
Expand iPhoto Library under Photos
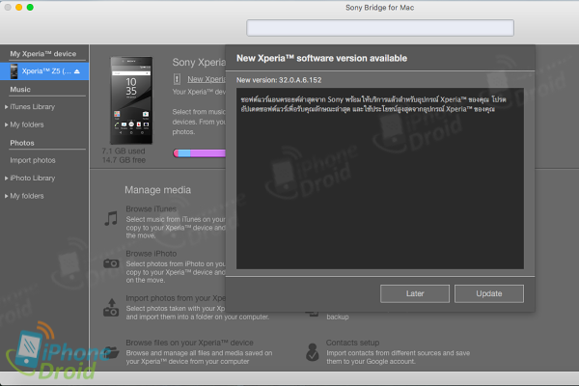point(7,178)
